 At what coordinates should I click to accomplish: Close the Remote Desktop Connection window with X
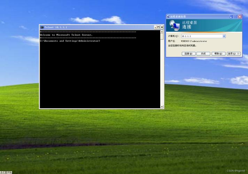point(240,17)
